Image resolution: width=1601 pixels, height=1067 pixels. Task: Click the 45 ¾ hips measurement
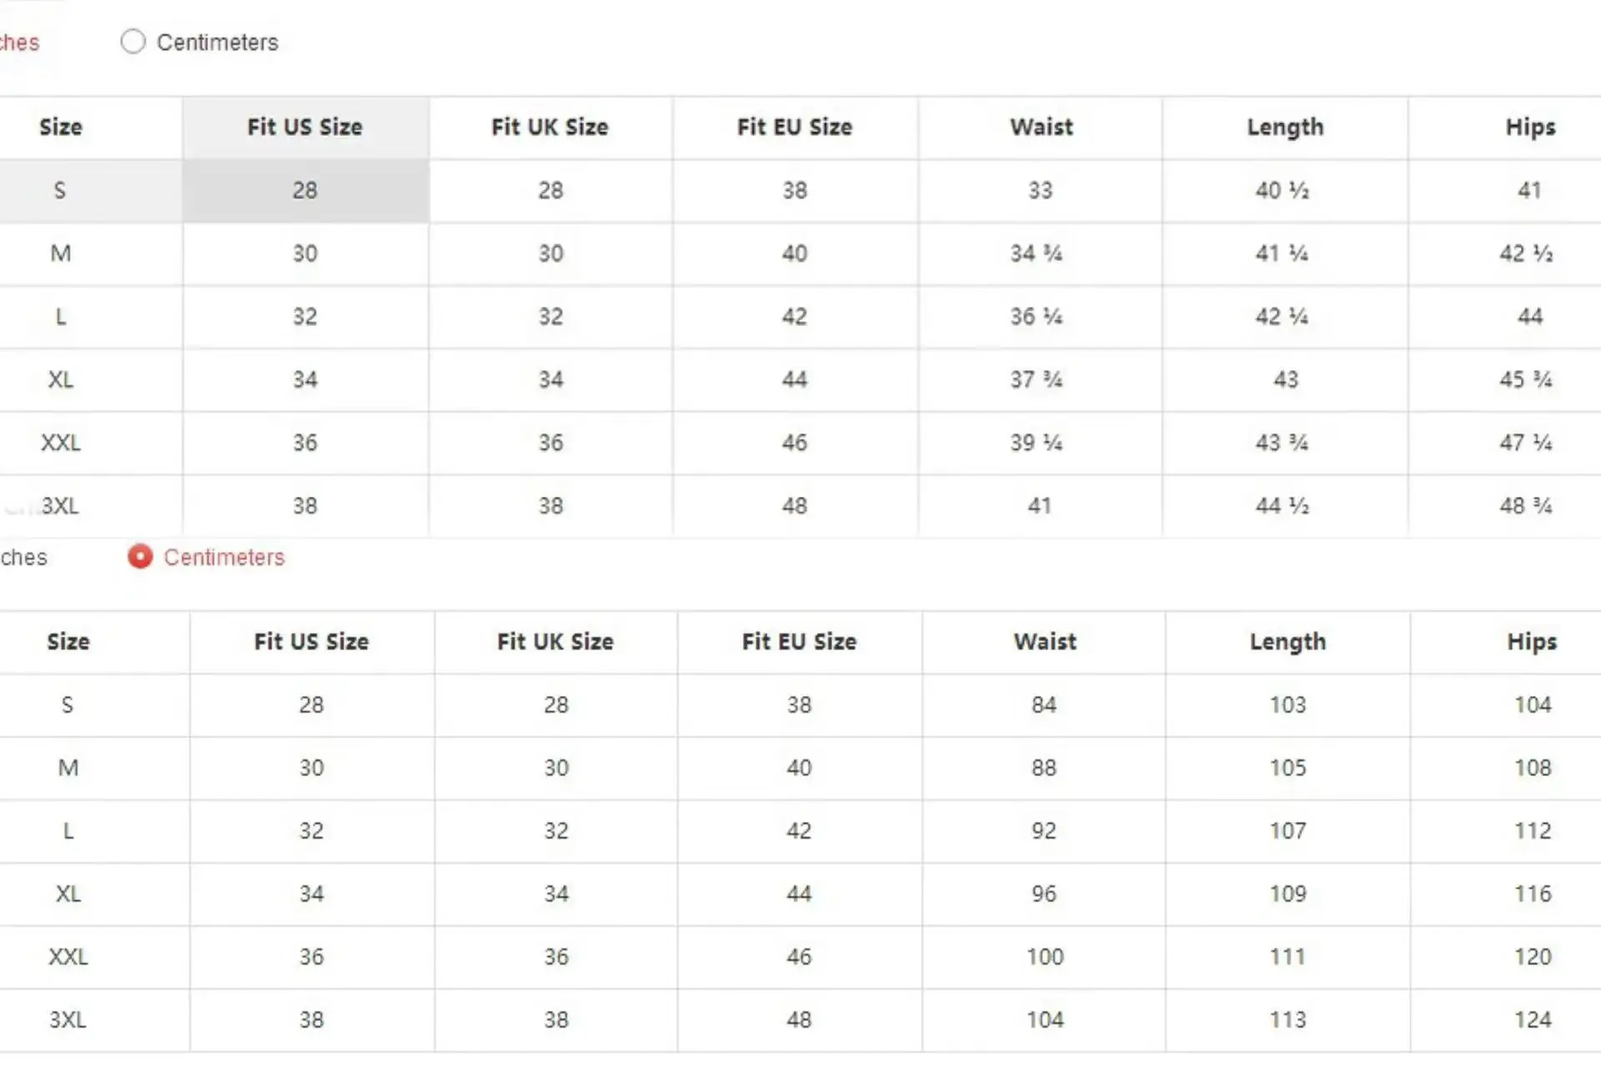1526,380
